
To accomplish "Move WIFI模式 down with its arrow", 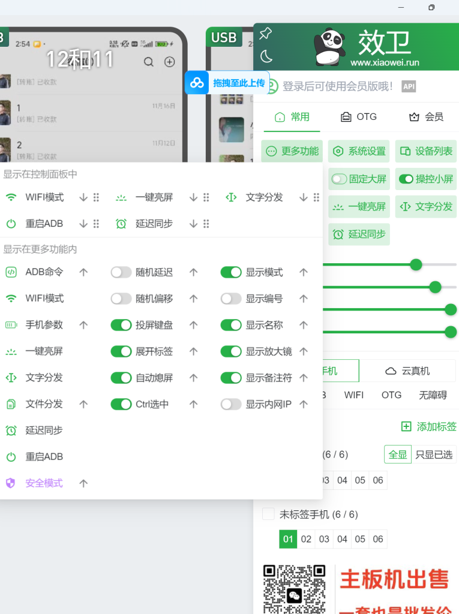I will coord(83,197).
